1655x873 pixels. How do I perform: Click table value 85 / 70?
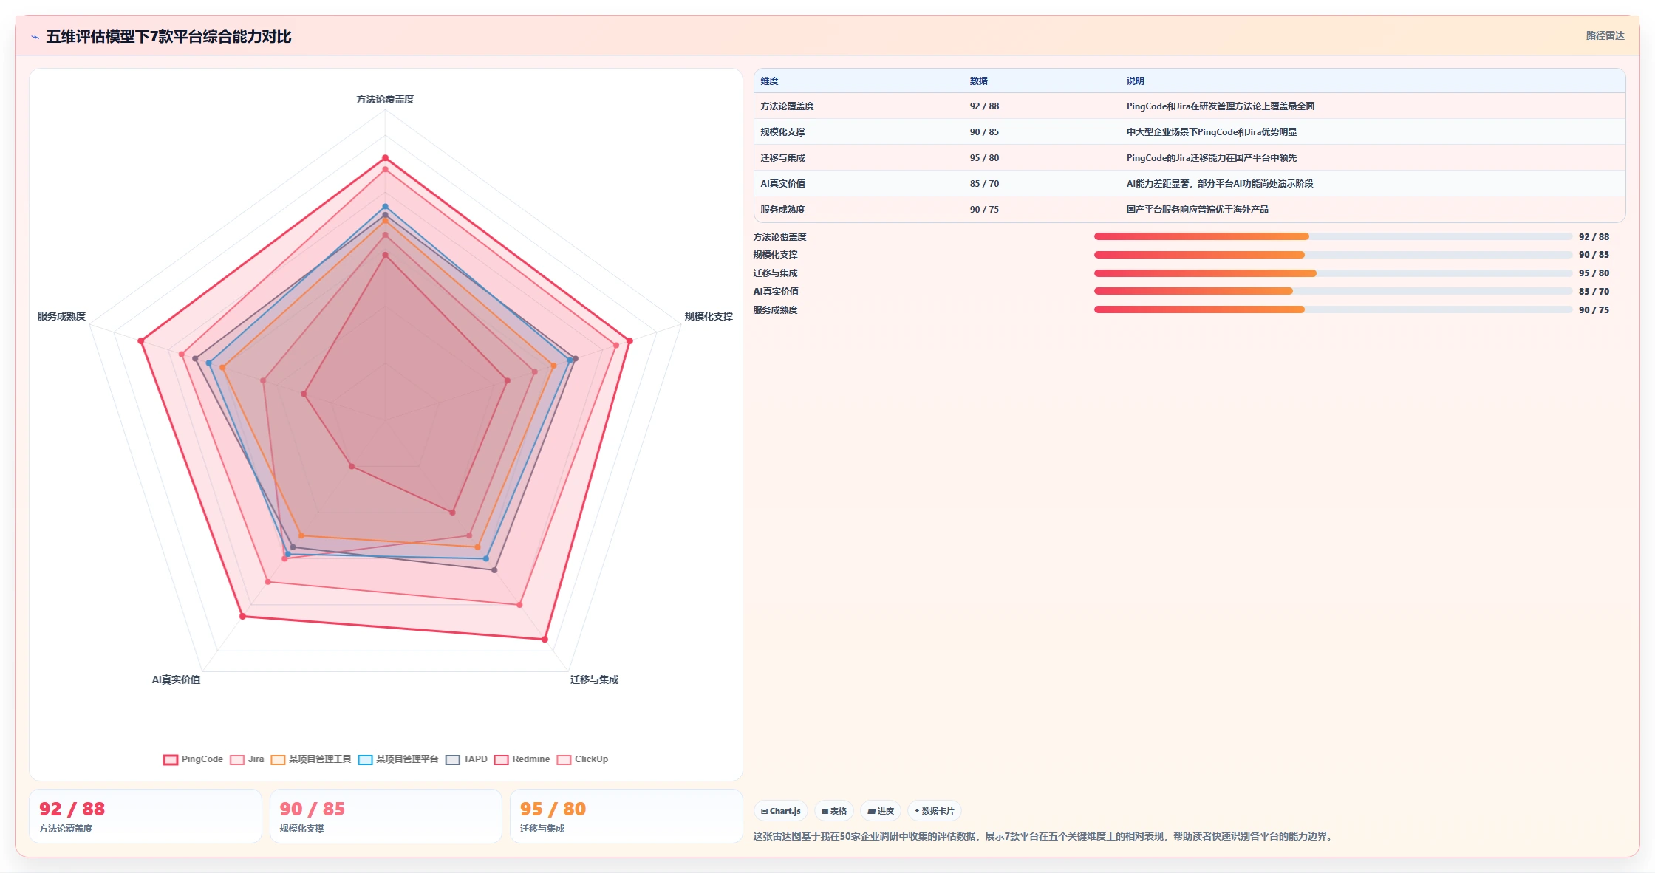984,184
